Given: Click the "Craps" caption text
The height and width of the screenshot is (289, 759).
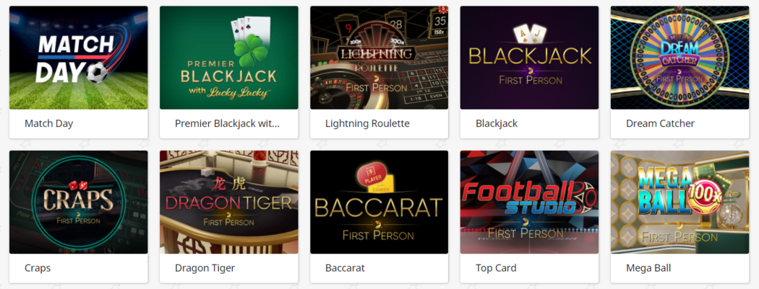Looking at the screenshot, I should 38,268.
